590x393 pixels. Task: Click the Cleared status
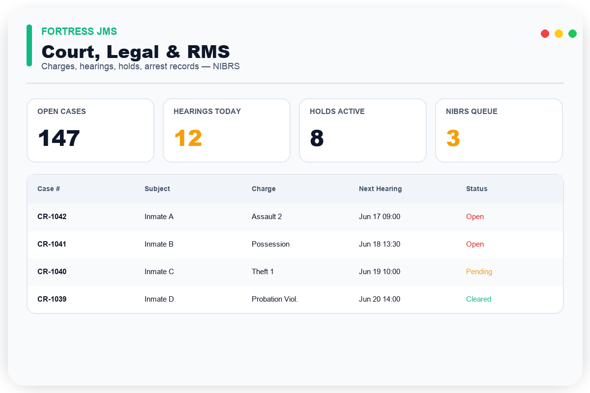point(478,299)
